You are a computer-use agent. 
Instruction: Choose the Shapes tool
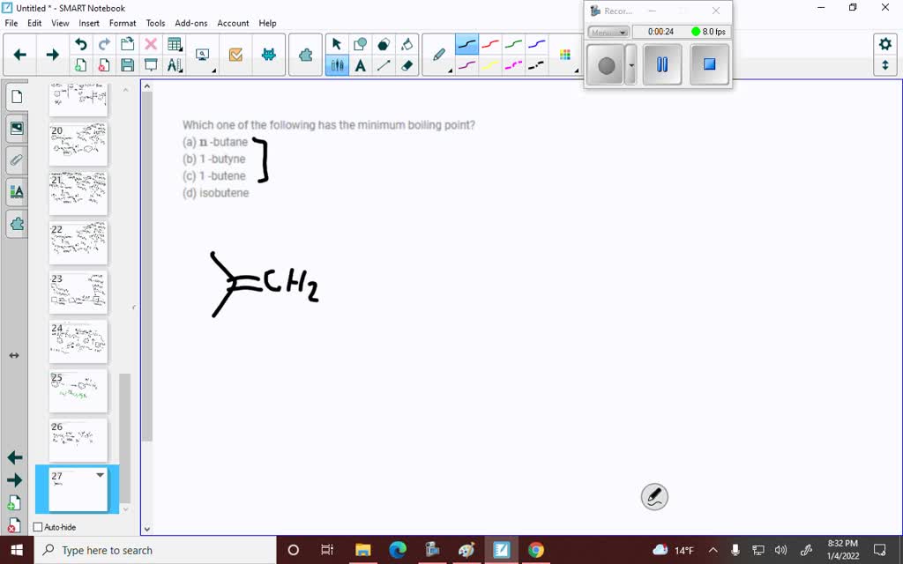pos(359,42)
